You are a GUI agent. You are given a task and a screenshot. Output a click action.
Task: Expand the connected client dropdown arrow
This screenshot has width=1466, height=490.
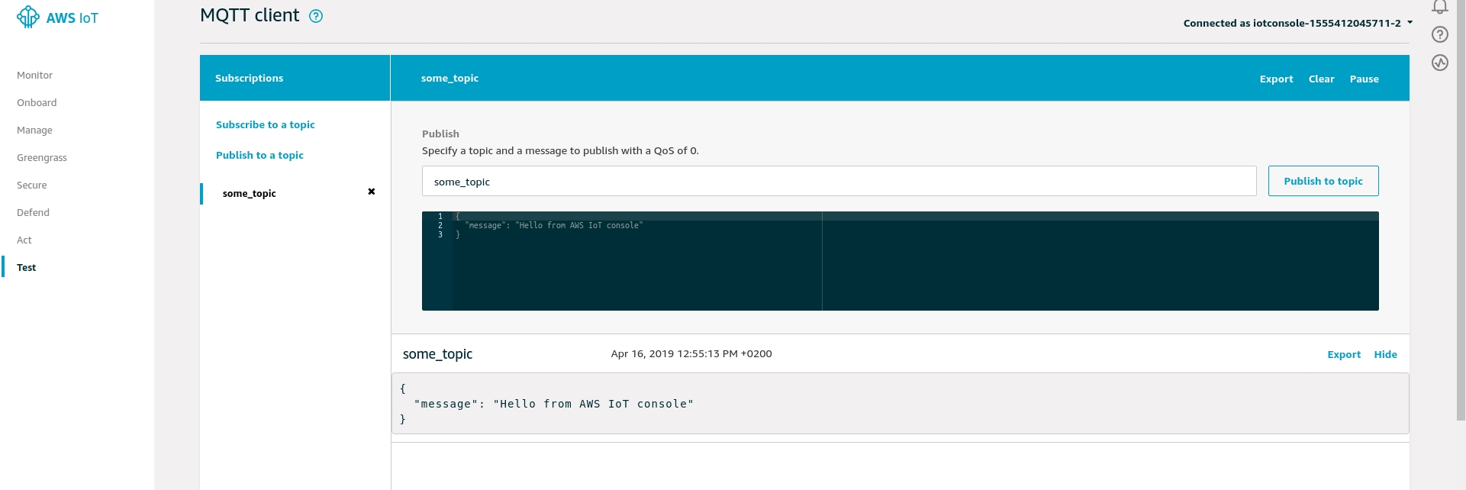[x=1410, y=22]
